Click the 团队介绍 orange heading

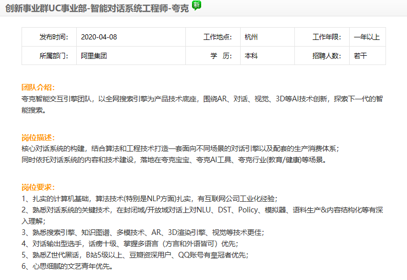click(x=38, y=88)
